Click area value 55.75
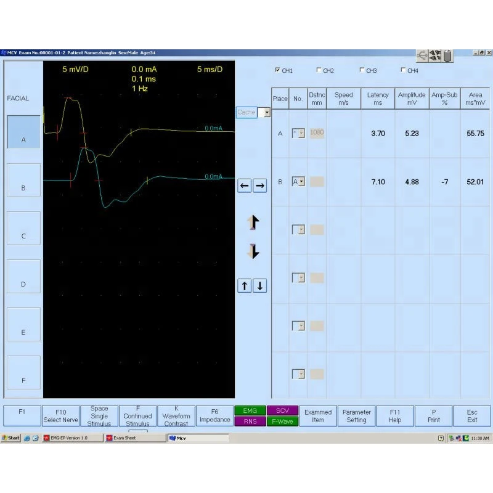This screenshot has width=493, height=493. pyautogui.click(x=475, y=133)
